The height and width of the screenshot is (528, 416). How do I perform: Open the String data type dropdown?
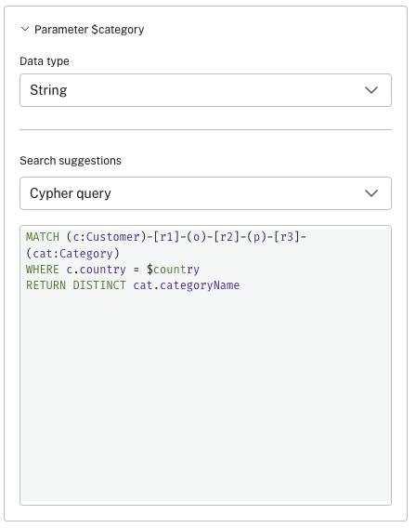pos(205,90)
